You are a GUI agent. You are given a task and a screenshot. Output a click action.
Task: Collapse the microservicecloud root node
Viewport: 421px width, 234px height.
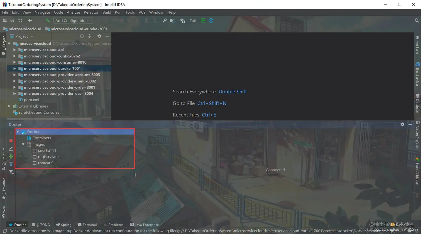pyautogui.click(x=9, y=44)
